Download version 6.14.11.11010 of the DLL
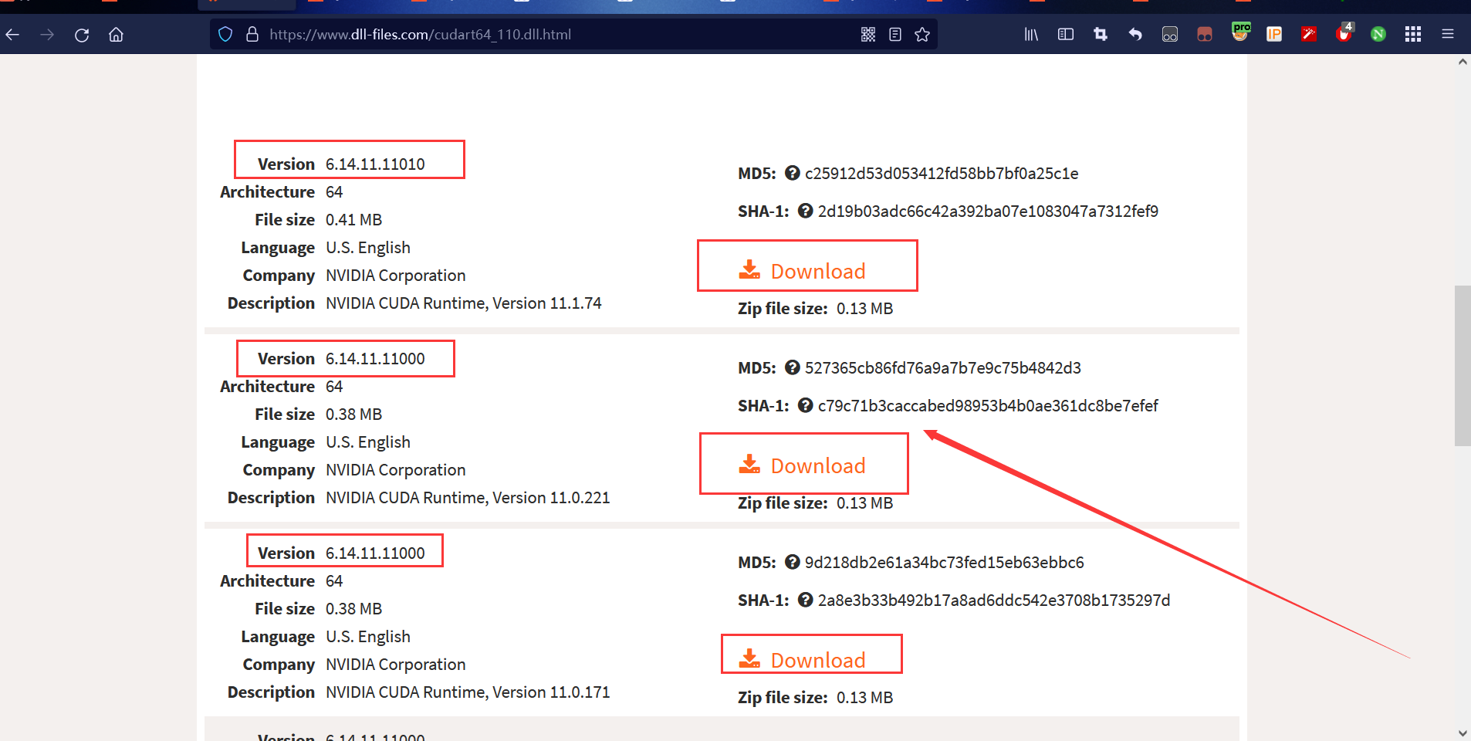 point(803,271)
